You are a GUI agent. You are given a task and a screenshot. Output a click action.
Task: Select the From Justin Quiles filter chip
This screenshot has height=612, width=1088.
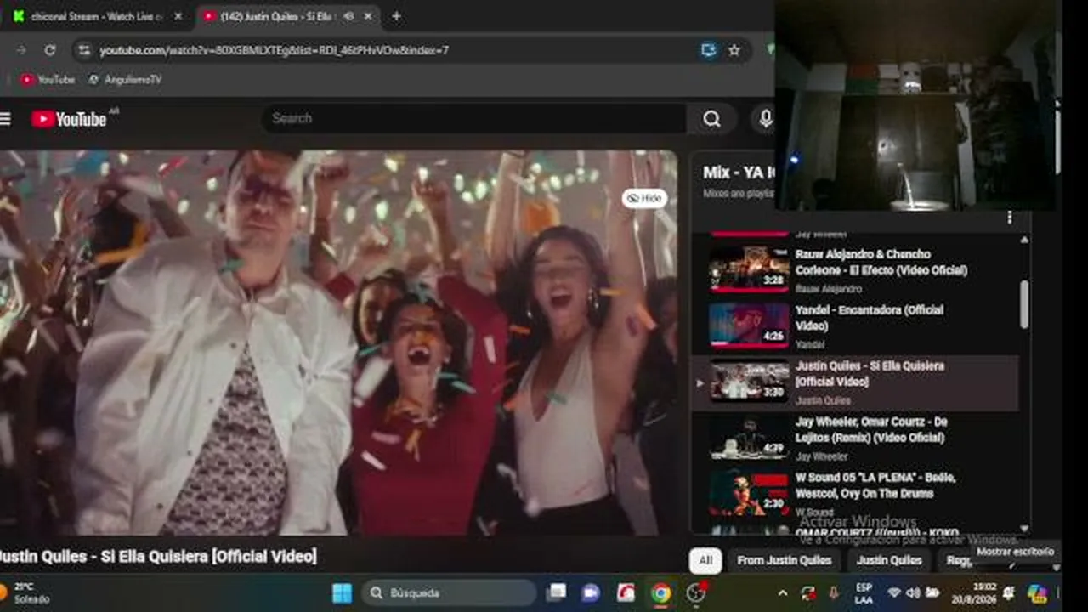coord(784,560)
